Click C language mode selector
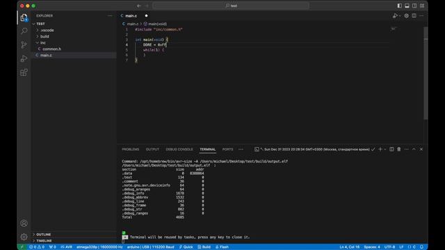 tap(412, 247)
